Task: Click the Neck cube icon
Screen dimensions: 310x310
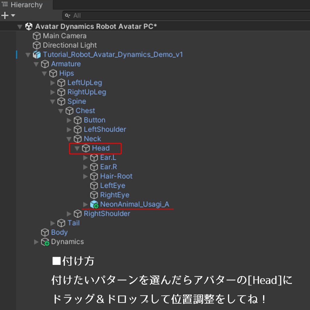Action: point(78,139)
